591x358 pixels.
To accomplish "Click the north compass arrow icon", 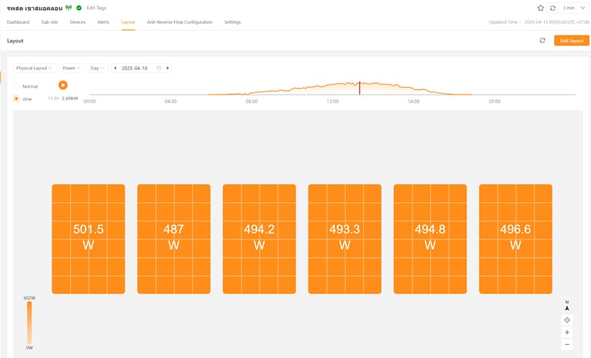I will [x=567, y=306].
